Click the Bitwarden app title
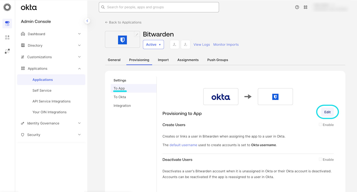Image resolution: width=357 pixels, height=192 pixels. 158,34
